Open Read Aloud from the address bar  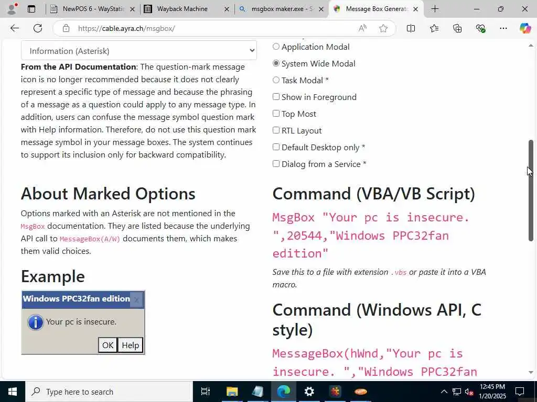coord(362,28)
